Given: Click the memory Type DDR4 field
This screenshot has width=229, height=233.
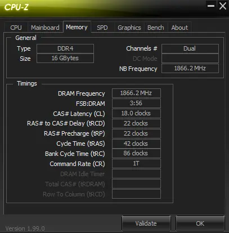Looking at the screenshot, I should click(65, 48).
